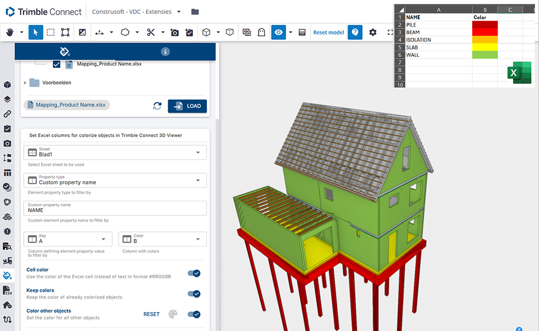The image size is (539, 331).
Task: Open the Layers panel in sidebar
Action: [7, 99]
